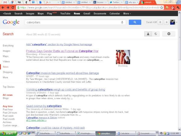
Task: Click the browser back arrow
Action: coord(3,8)
